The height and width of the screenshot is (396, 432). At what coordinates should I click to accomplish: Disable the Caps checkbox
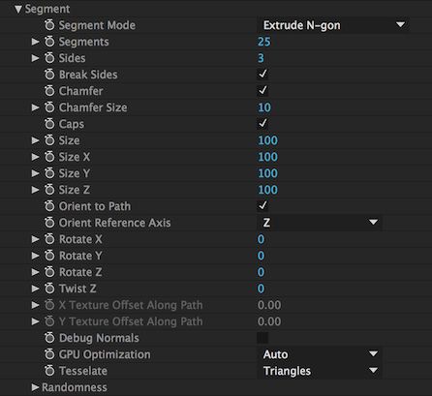[262, 123]
